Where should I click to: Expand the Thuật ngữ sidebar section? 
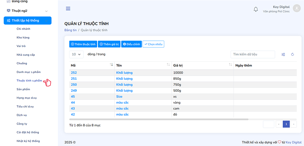coord(46,11)
